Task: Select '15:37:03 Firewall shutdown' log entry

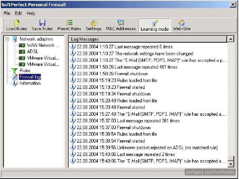Action: [x=114, y=127]
